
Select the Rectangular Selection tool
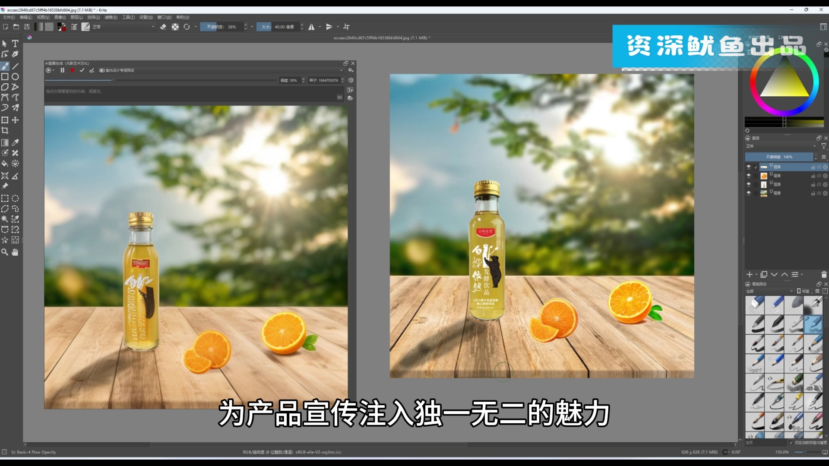pos(5,198)
